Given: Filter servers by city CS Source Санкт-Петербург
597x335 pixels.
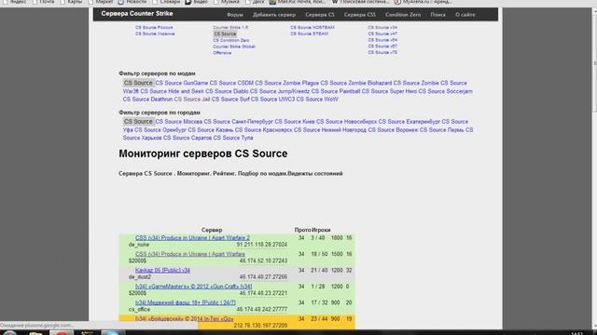Looking at the screenshot, I should pyautogui.click(x=239, y=122).
